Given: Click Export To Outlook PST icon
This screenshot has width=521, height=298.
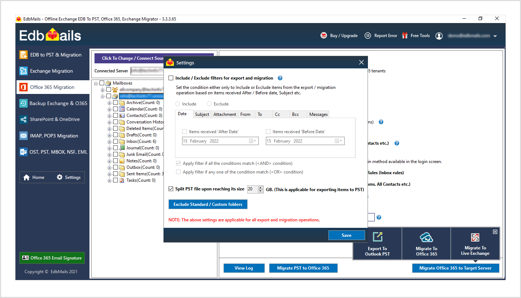Looking at the screenshot, I should [x=378, y=236].
